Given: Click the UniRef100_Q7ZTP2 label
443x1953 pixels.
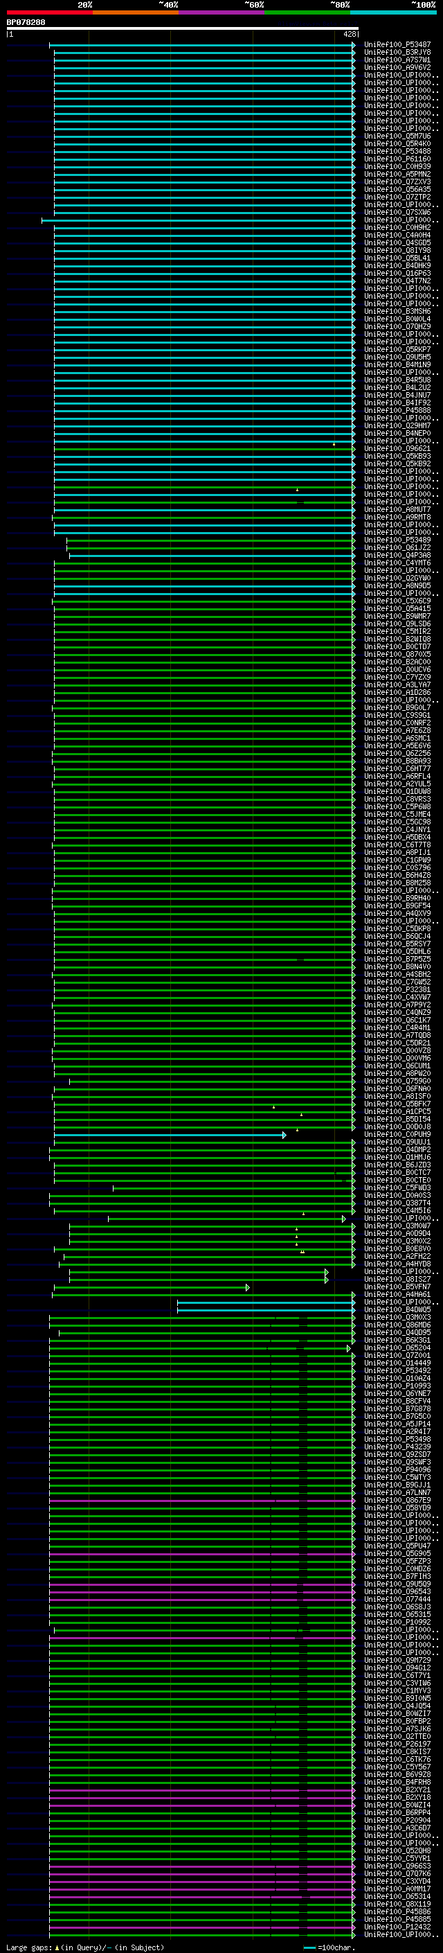Looking at the screenshot, I should click(397, 197).
